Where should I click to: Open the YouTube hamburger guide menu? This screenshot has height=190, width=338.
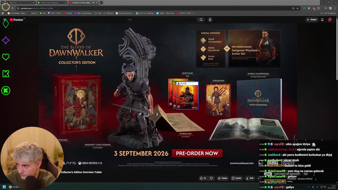4,20
